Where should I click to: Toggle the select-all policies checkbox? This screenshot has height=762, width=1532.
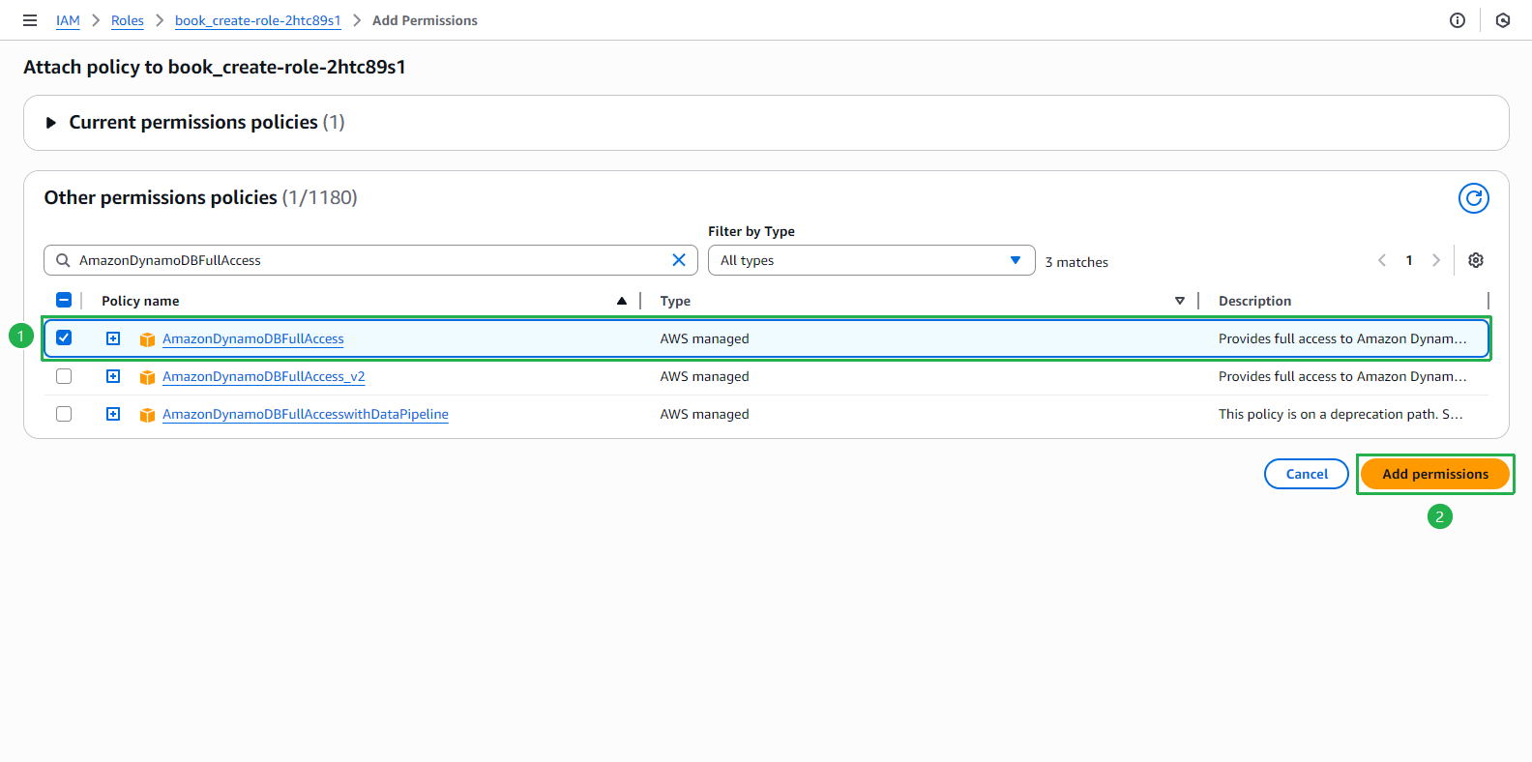[64, 300]
